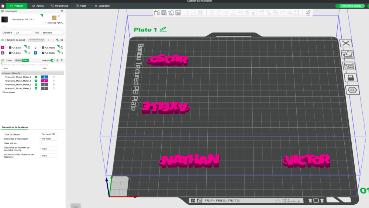
Task: Uncheck the first Parametric_Model_Maker_1 printable checkbox
Action: point(36,77)
